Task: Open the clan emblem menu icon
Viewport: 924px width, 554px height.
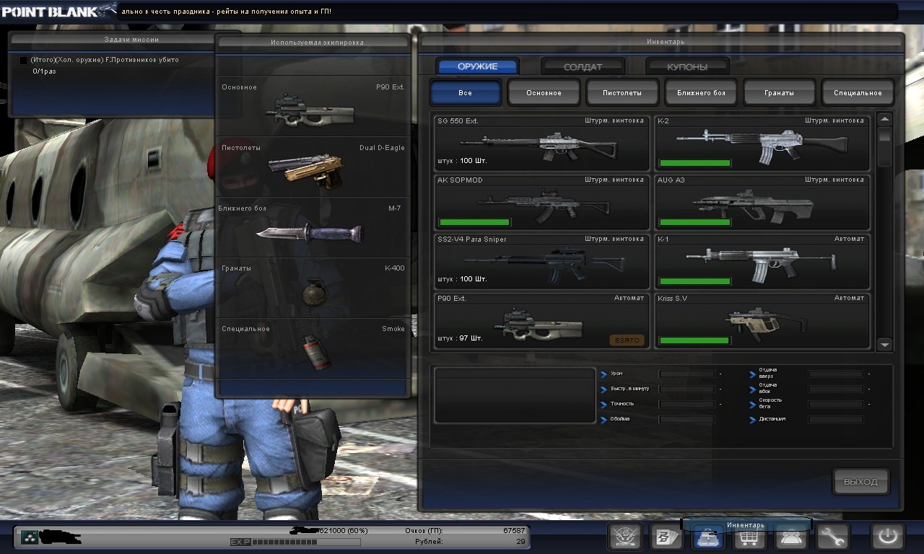Action: click(x=626, y=537)
